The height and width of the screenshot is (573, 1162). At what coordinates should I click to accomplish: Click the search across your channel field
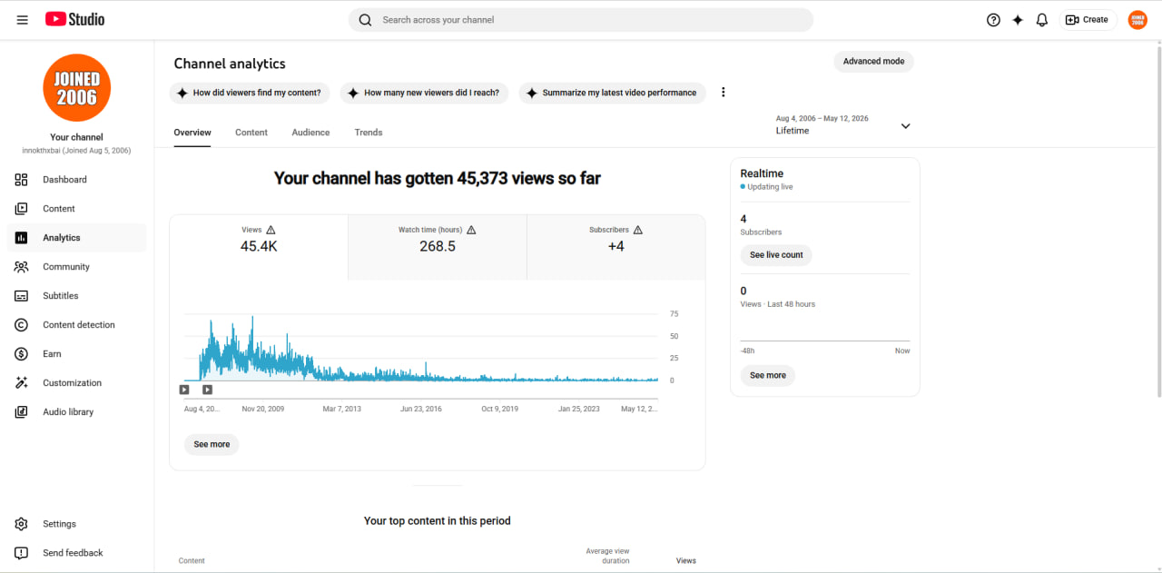click(x=581, y=20)
